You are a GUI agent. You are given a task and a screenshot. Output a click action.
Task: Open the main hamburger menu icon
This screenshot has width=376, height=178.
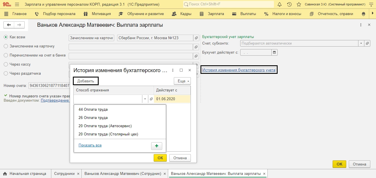(x=17, y=5)
